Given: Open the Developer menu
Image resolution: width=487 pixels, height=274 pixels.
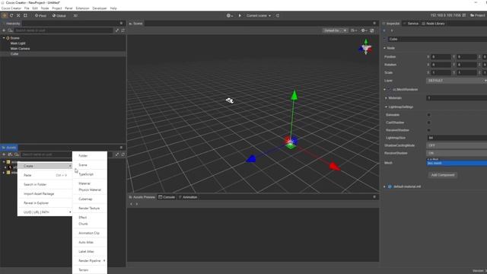Looking at the screenshot, I should pos(100,8).
